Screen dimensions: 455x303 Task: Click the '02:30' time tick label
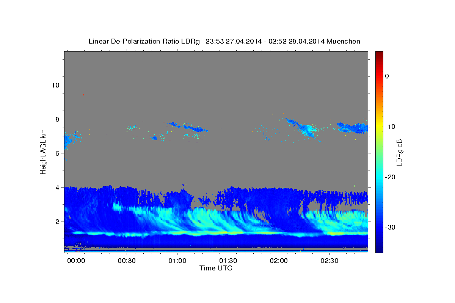coord(329,261)
